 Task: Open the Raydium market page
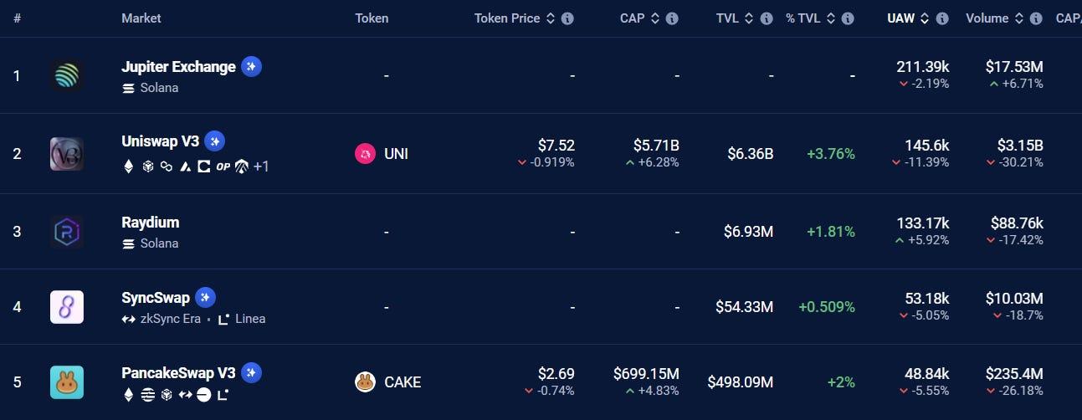coord(151,223)
